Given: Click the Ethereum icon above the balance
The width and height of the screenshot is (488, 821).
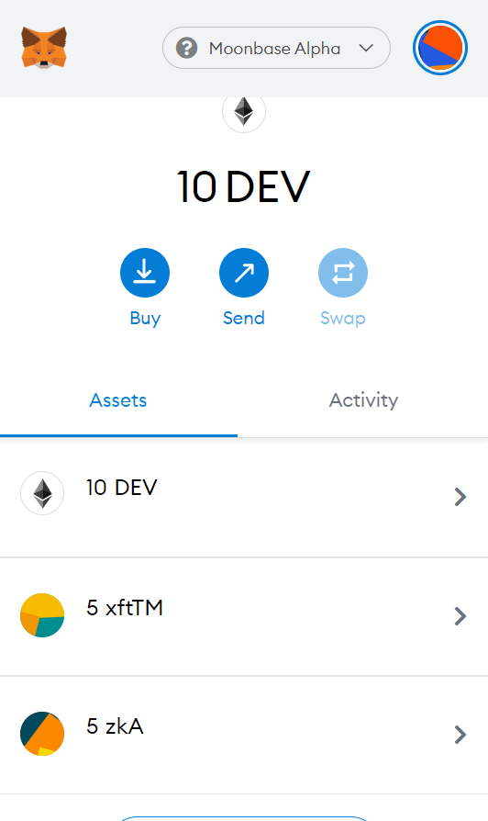Looking at the screenshot, I should 244,111.
